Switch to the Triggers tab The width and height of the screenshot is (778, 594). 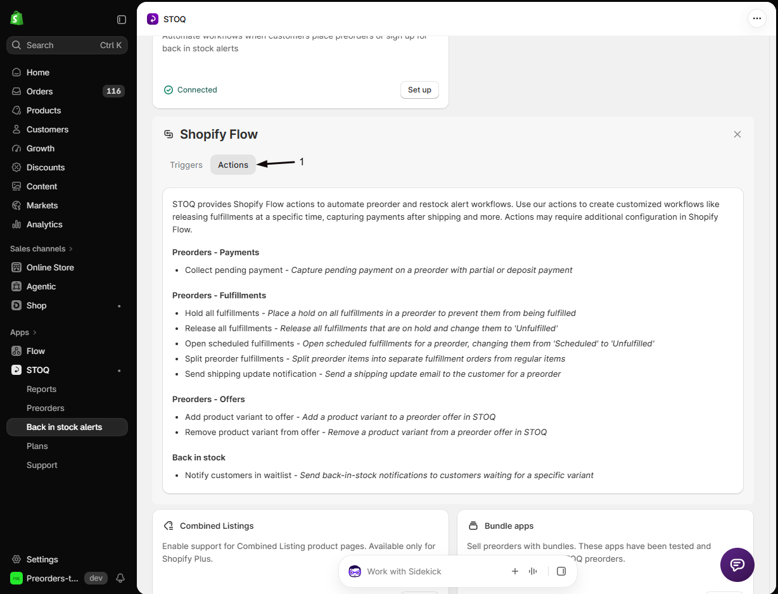click(186, 165)
